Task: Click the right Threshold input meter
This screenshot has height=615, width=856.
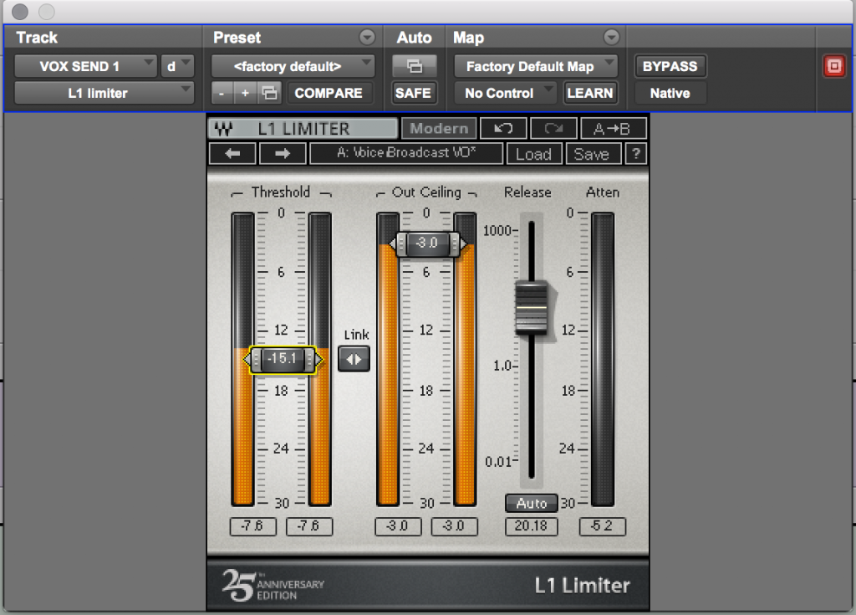Action: click(320, 359)
